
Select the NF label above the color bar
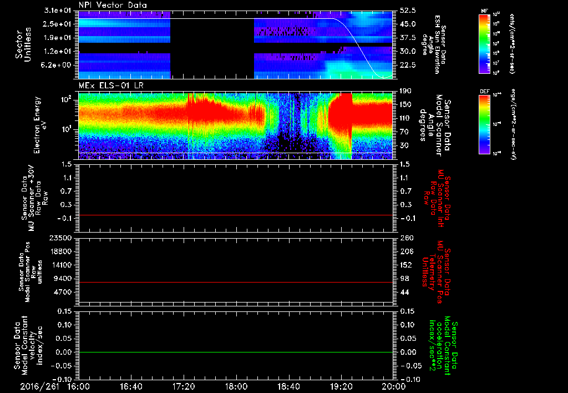coord(484,11)
